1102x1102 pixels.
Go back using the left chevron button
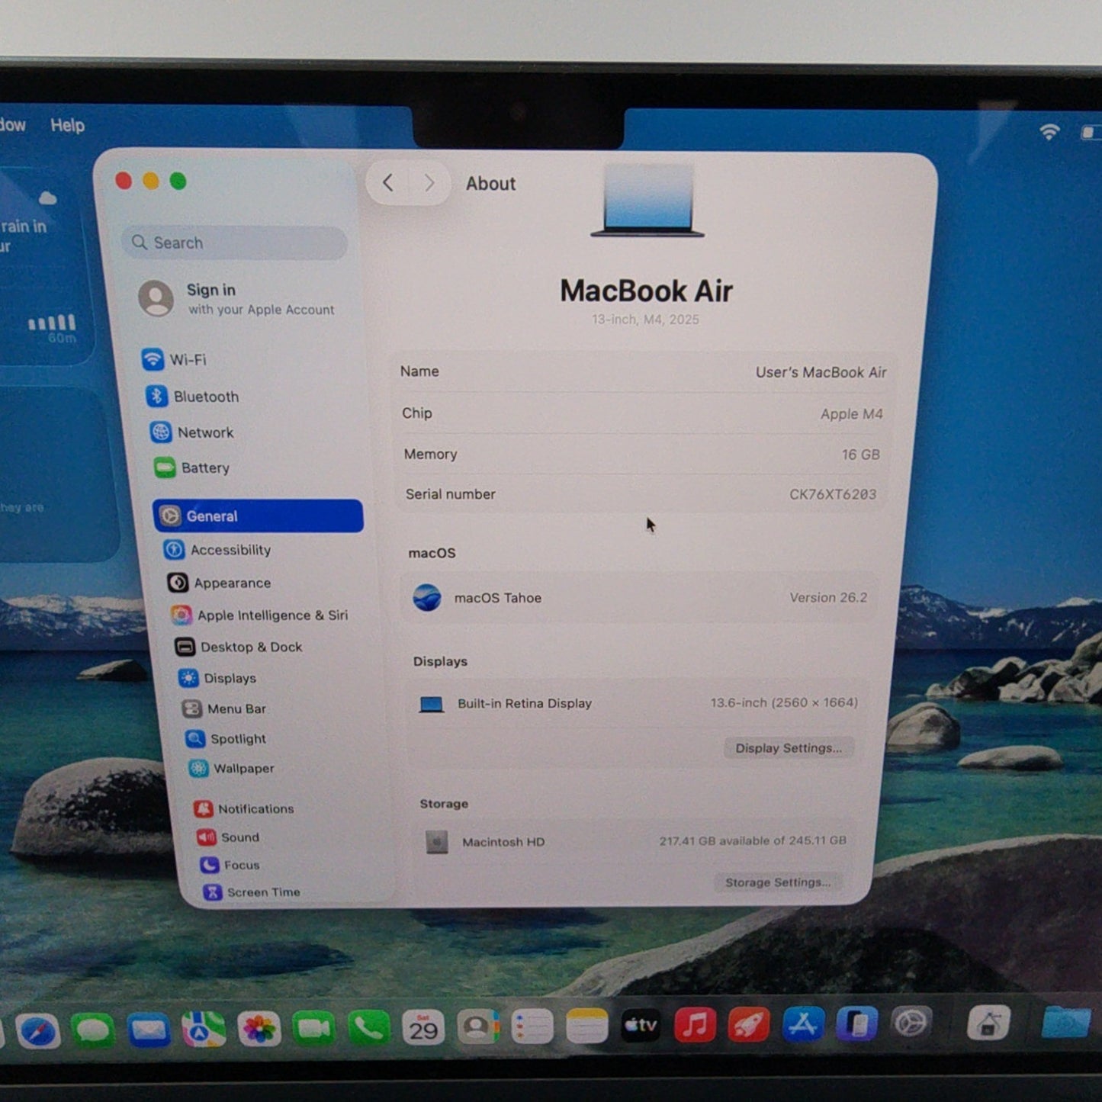pyautogui.click(x=388, y=183)
